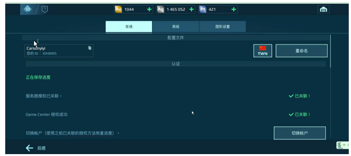Screen dimensions: 351x156
Task: Click the 重命名 button
Action: (302, 51)
